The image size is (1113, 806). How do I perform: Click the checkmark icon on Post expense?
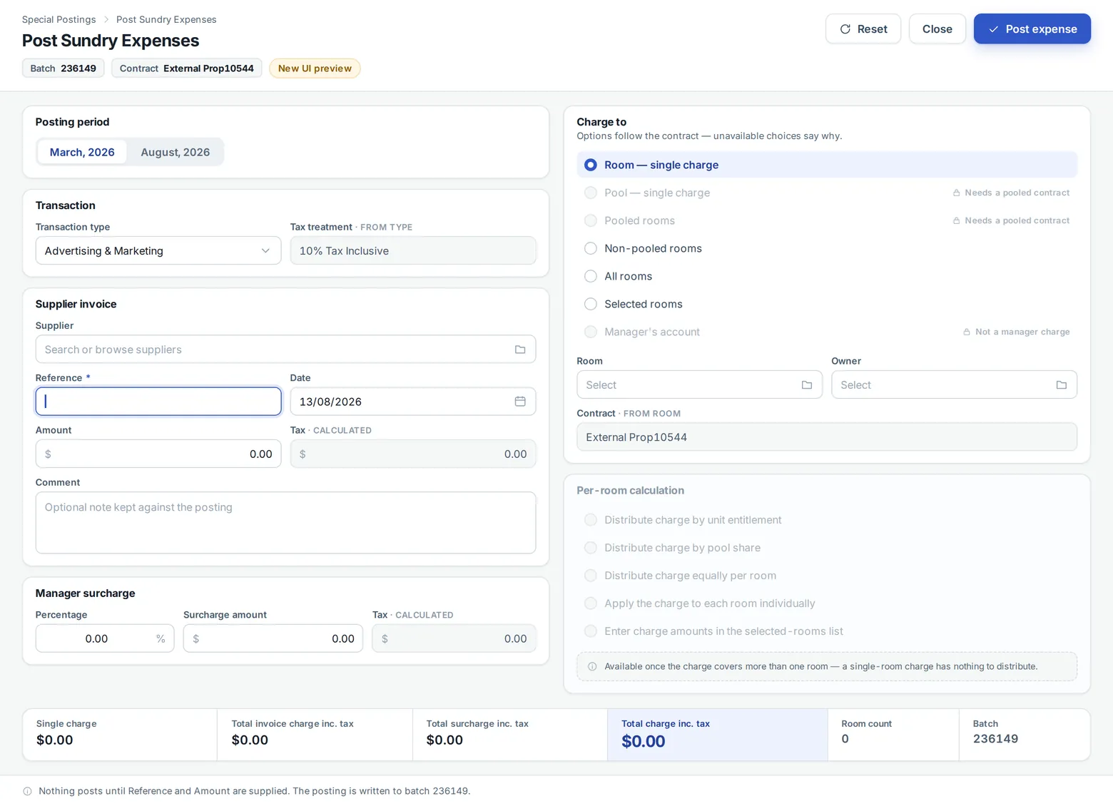click(993, 29)
